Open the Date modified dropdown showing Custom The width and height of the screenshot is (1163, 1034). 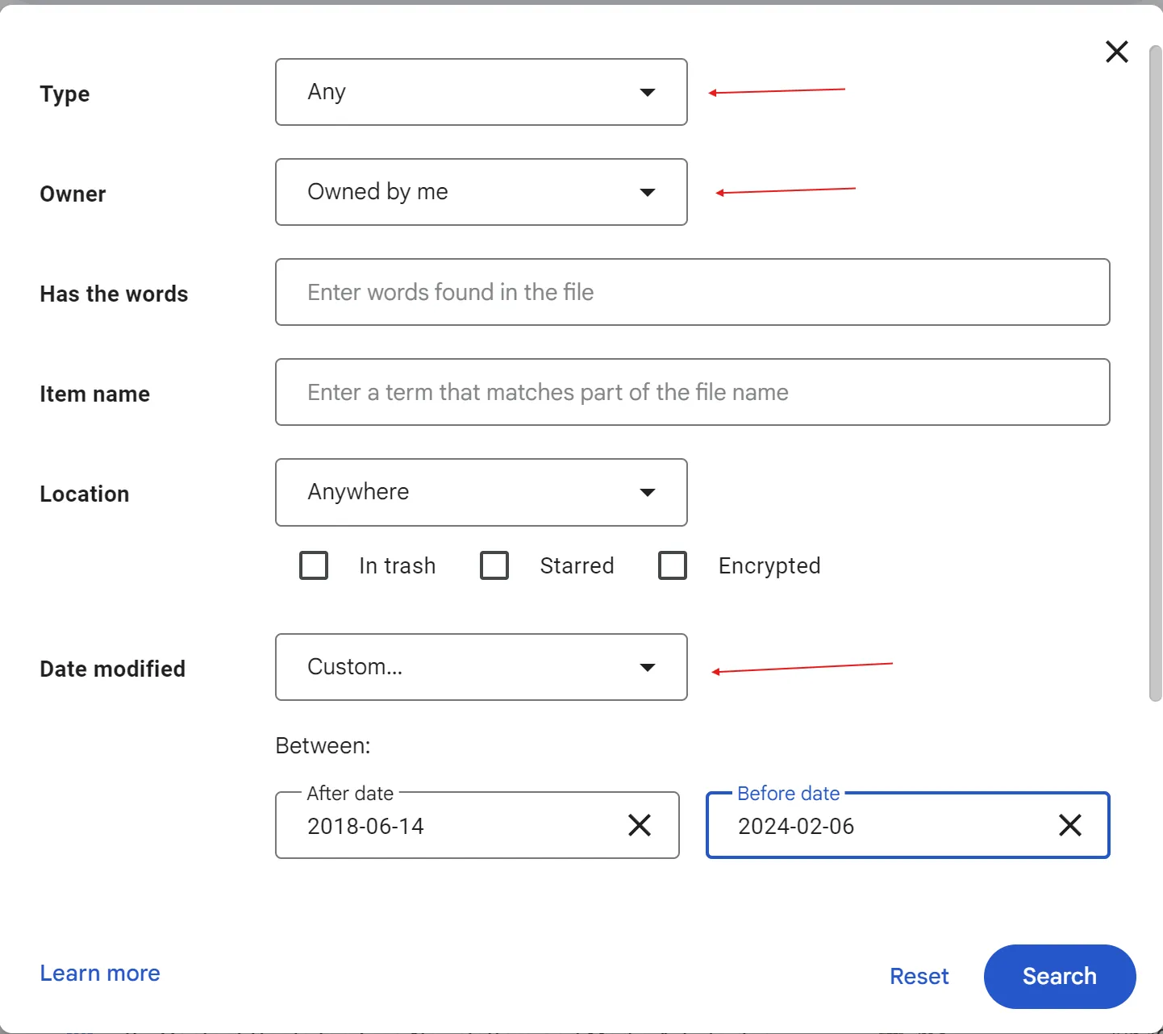click(x=481, y=667)
